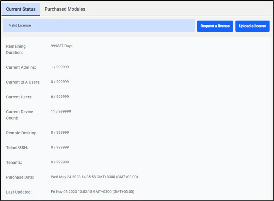Click the Tenants label
Screen dimensions: 274x201
pyautogui.click(x=14, y=163)
